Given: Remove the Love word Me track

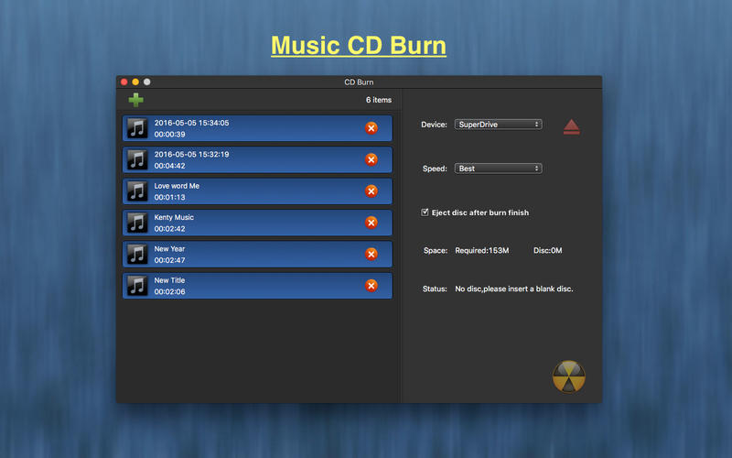Looking at the screenshot, I should (371, 191).
